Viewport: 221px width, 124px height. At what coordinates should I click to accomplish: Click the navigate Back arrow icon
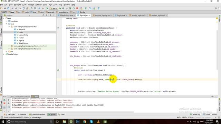pos(39,8)
